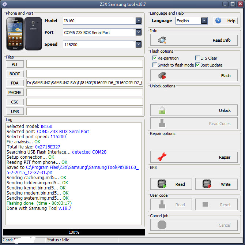Click the PHONE file path field
Screen dimensions: 245x245
84,93
